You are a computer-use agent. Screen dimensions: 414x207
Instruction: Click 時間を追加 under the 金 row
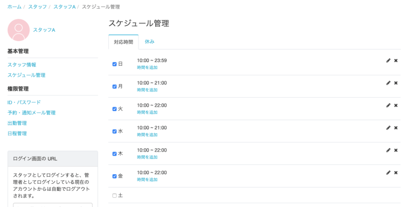147,180
